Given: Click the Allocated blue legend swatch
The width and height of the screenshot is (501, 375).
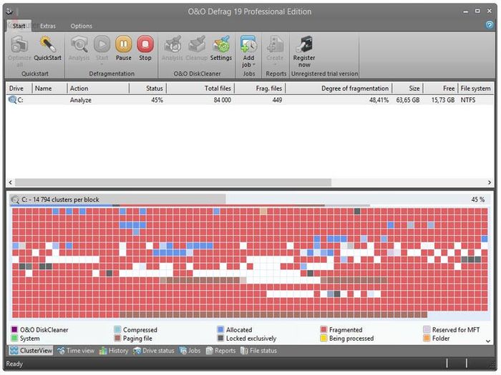Looking at the screenshot, I should tap(220, 329).
